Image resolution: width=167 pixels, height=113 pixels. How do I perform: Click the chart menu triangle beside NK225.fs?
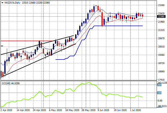pyautogui.click(x=2, y=2)
